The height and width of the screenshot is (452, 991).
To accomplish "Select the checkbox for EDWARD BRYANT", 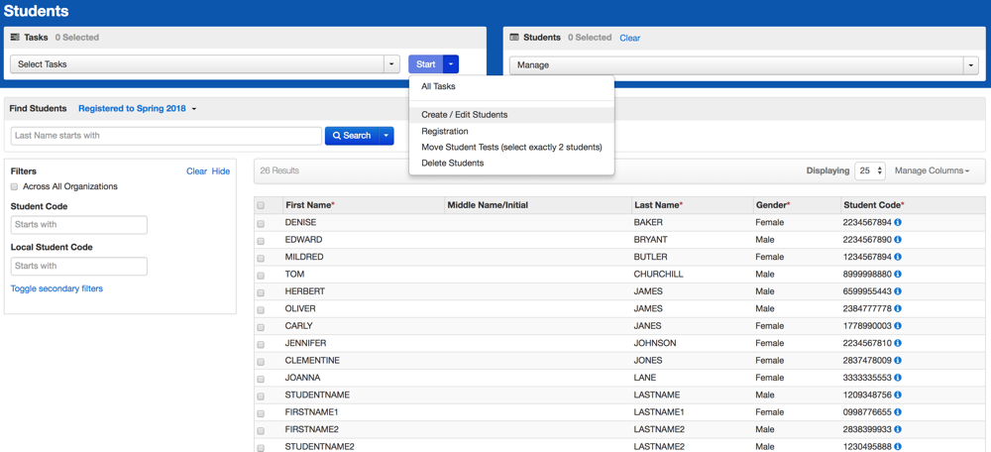I will coord(262,241).
